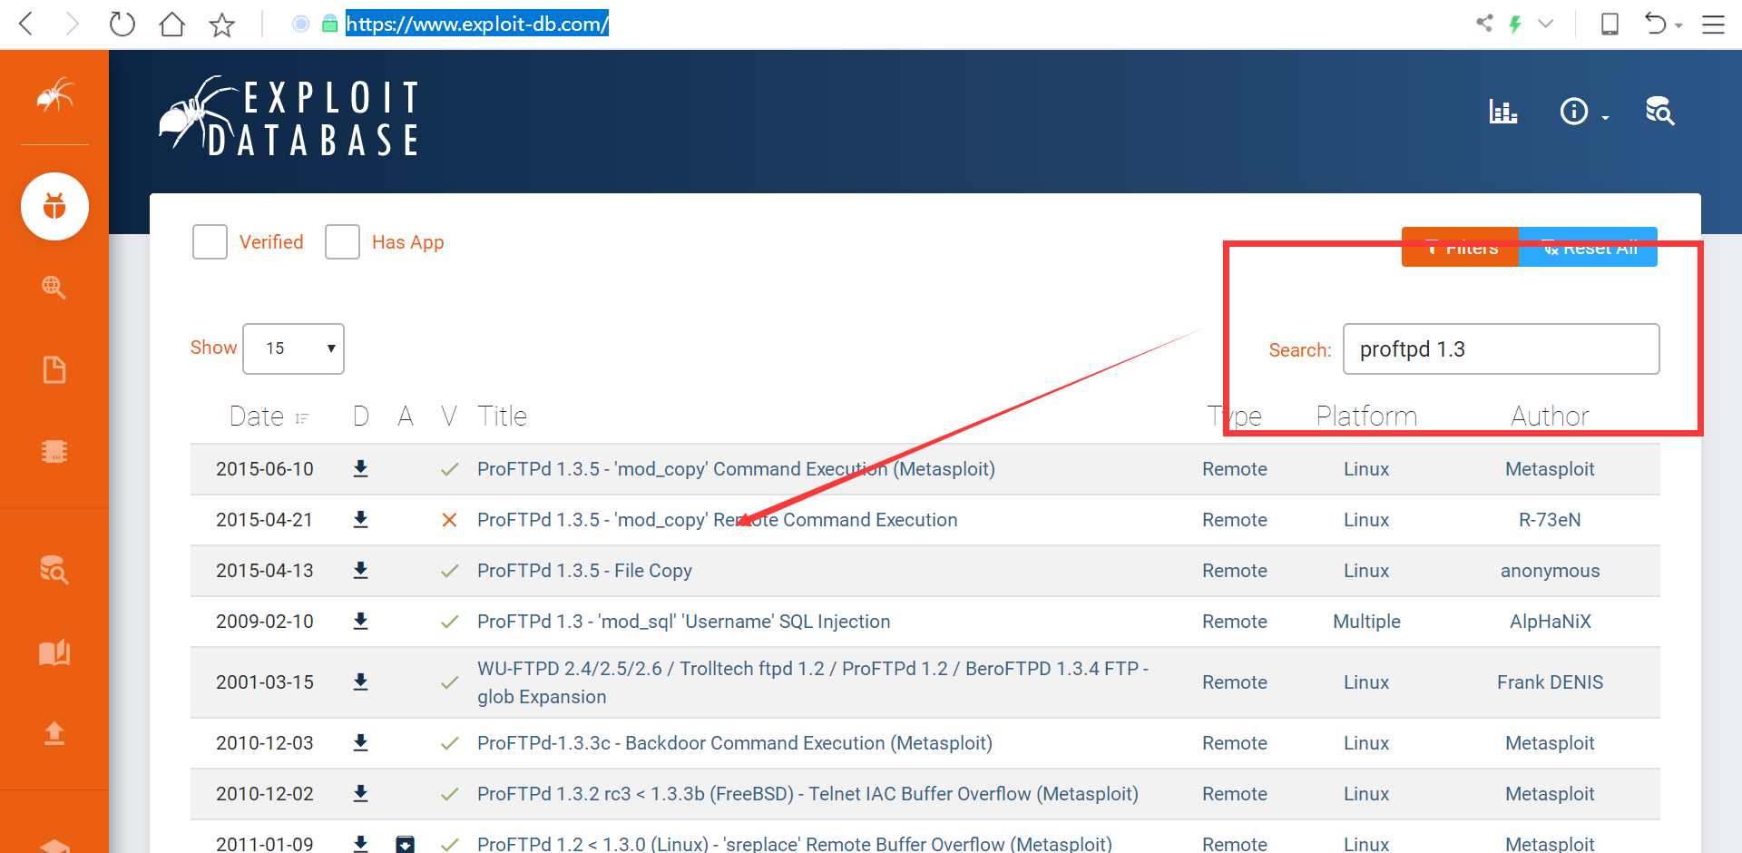Click verified checkmark for 2015-06-10 row
Image resolution: width=1742 pixels, height=853 pixels.
[x=449, y=469]
